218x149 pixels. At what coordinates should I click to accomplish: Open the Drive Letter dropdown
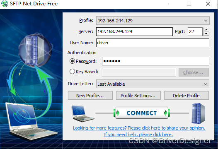pos(153,84)
